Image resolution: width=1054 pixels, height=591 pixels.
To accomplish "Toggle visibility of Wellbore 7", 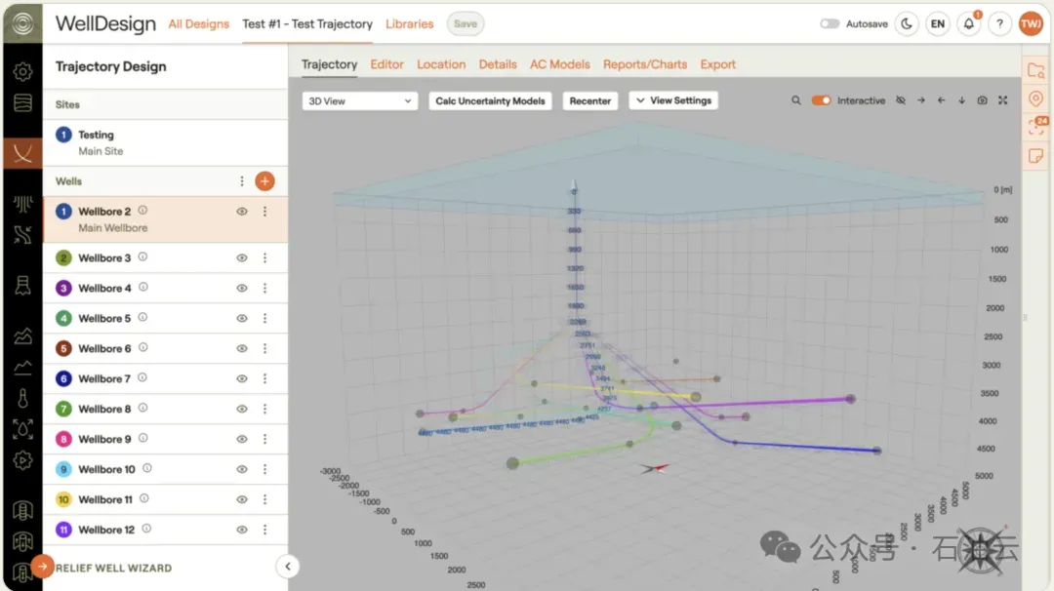I will pos(242,378).
